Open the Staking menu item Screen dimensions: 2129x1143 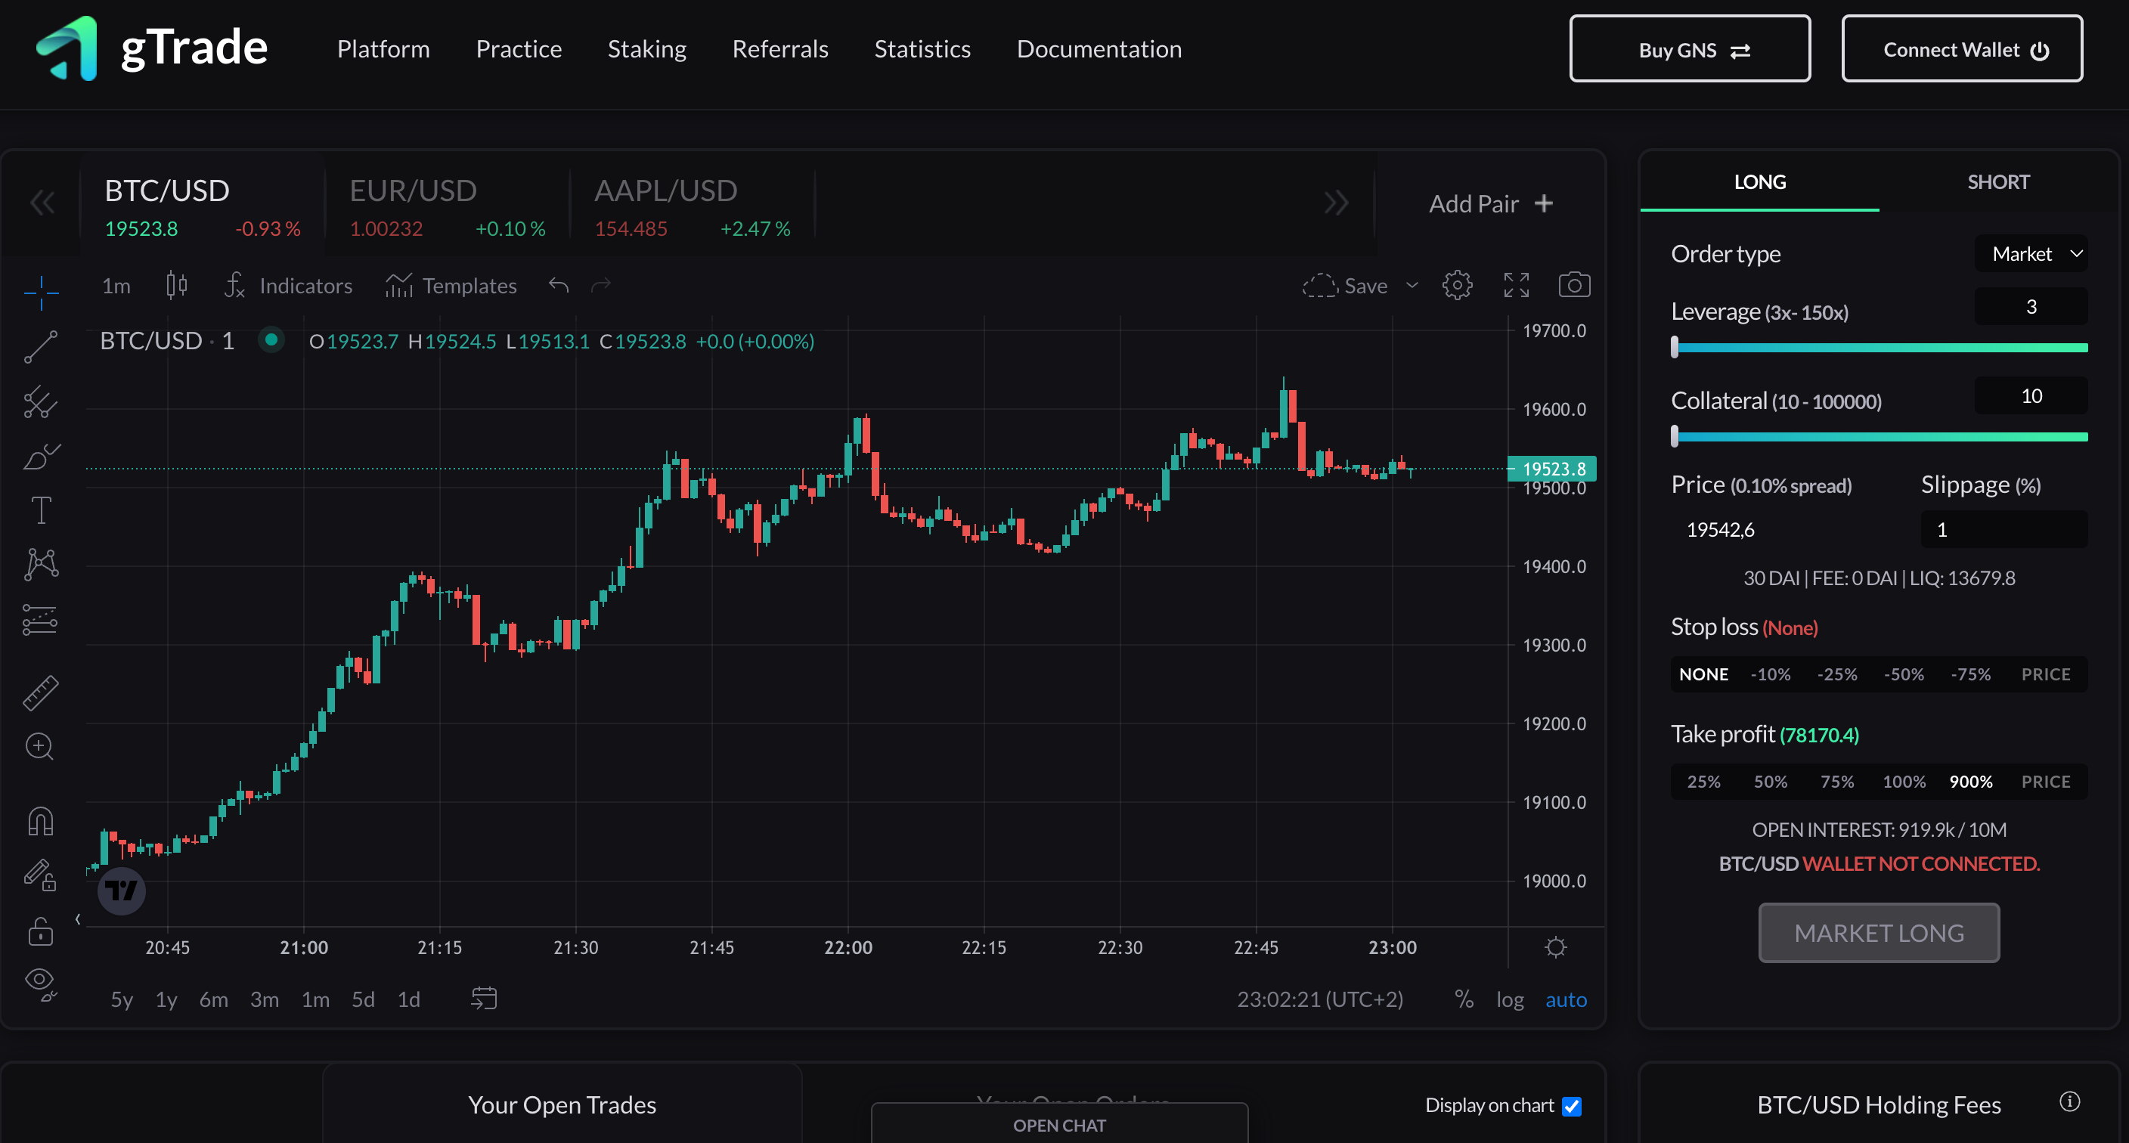(646, 49)
